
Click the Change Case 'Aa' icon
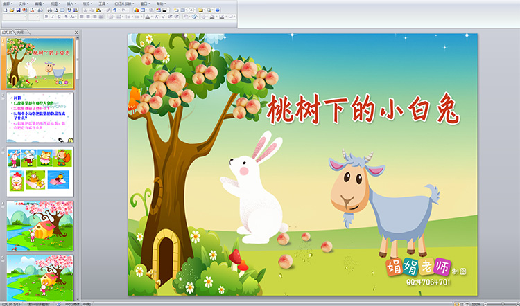click(x=73, y=17)
